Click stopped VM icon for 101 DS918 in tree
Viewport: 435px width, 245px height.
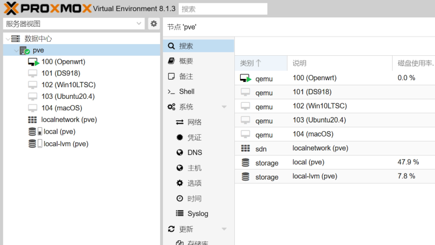click(x=32, y=73)
